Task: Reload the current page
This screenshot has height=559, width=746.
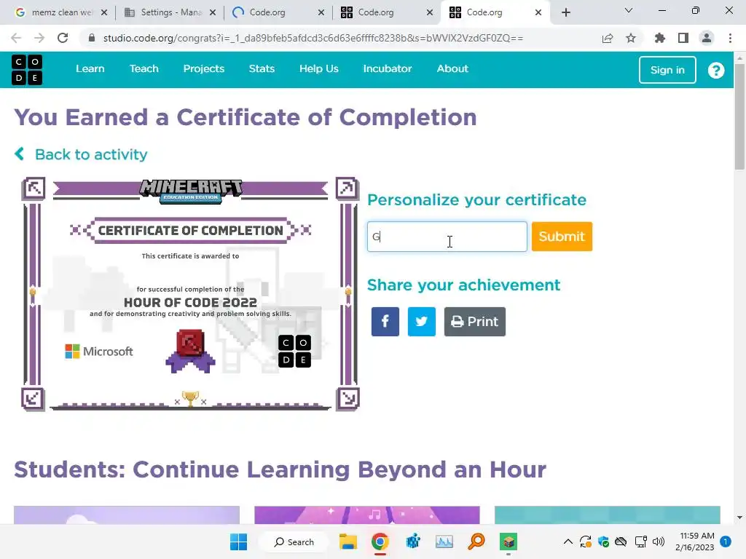Action: coord(63,38)
